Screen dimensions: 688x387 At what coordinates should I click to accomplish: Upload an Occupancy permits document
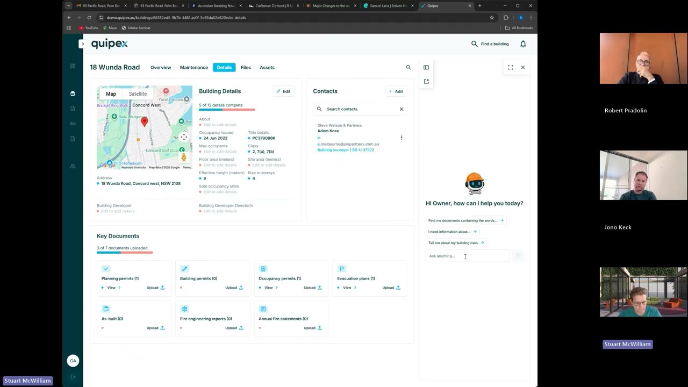[x=313, y=288]
